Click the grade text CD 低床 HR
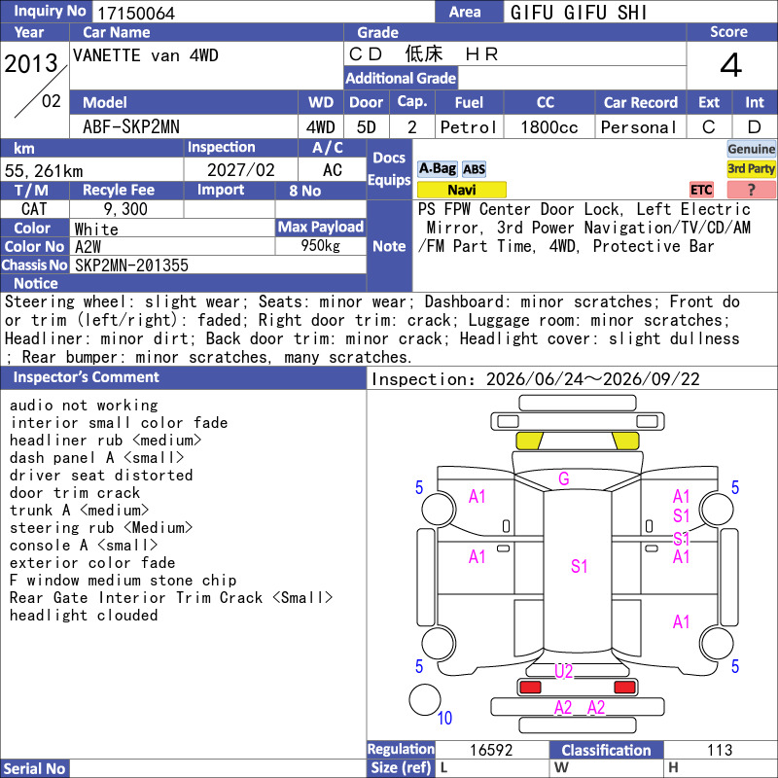This screenshot has width=778, height=778. pos(423,53)
